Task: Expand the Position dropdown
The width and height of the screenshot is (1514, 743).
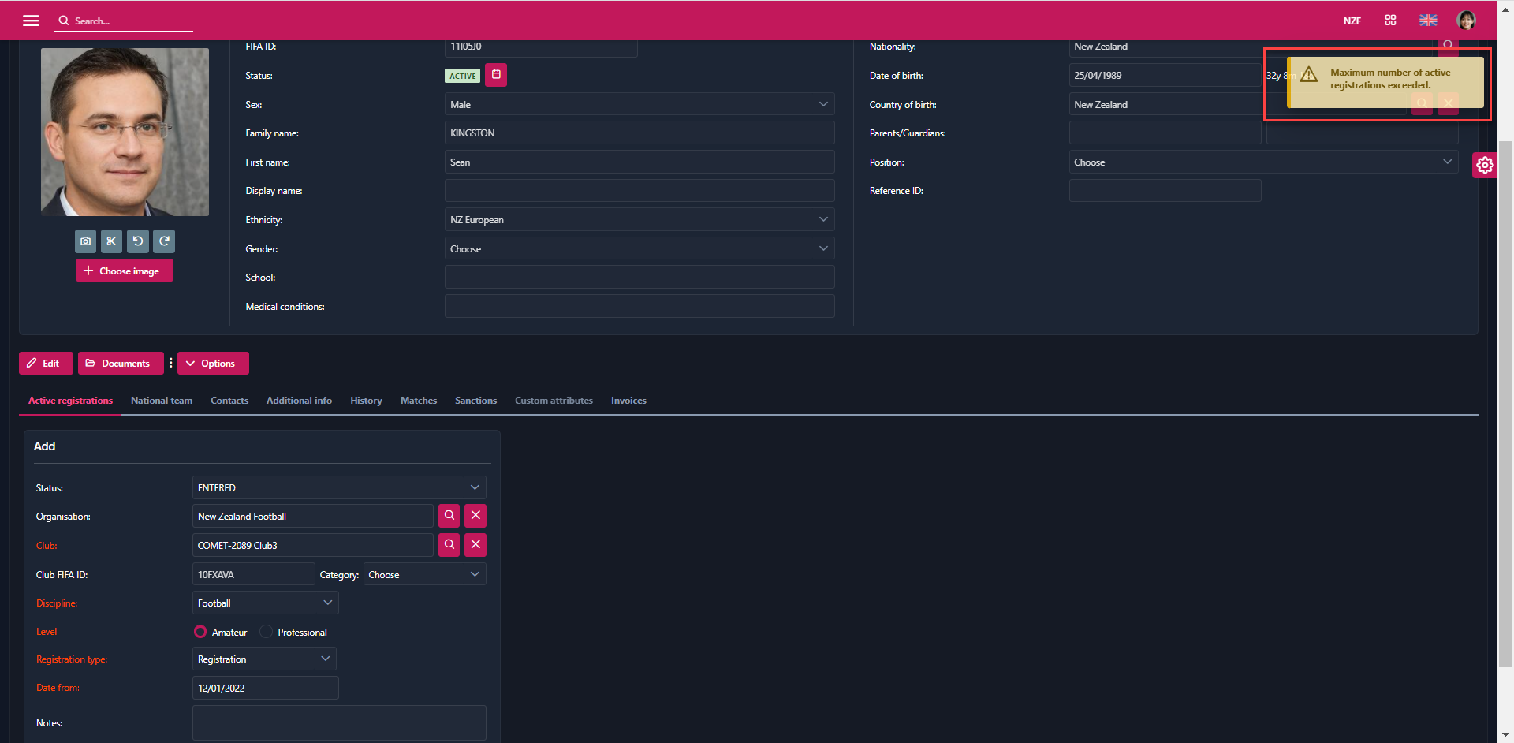Action: (x=1262, y=162)
